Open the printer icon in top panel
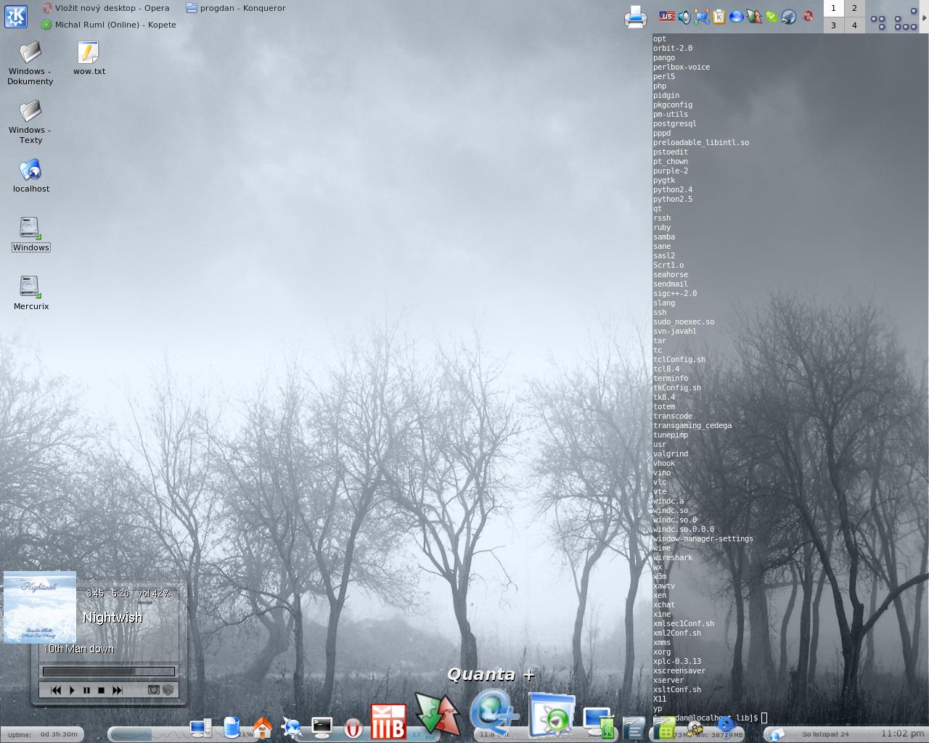The height and width of the screenshot is (743, 929). click(635, 17)
